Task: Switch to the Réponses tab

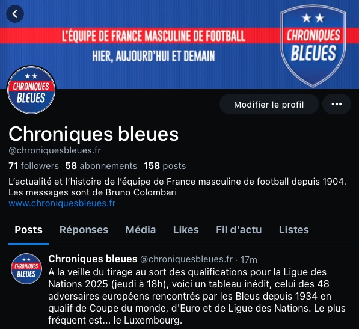Action: pyautogui.click(x=84, y=230)
